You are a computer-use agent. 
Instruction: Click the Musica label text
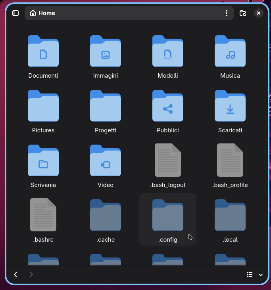(x=230, y=76)
